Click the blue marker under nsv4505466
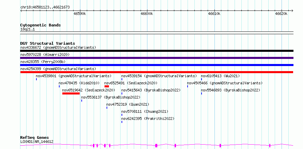Screen dimensions: 303x149 [188, 86]
